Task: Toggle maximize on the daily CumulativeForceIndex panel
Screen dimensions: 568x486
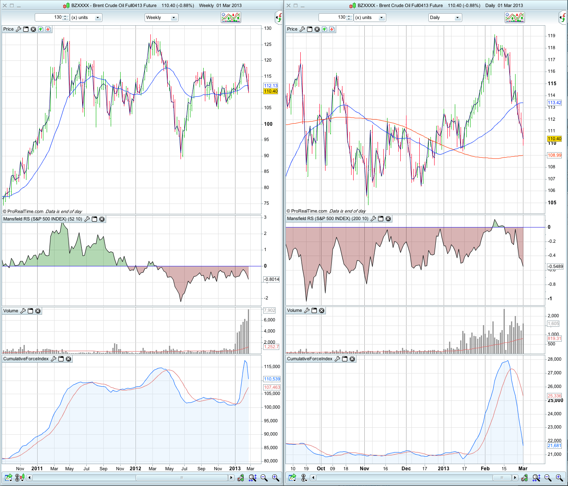Action: 345,359
